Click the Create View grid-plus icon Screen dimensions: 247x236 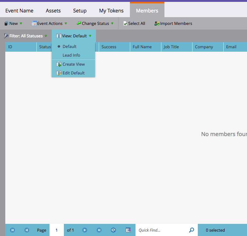(x=59, y=64)
